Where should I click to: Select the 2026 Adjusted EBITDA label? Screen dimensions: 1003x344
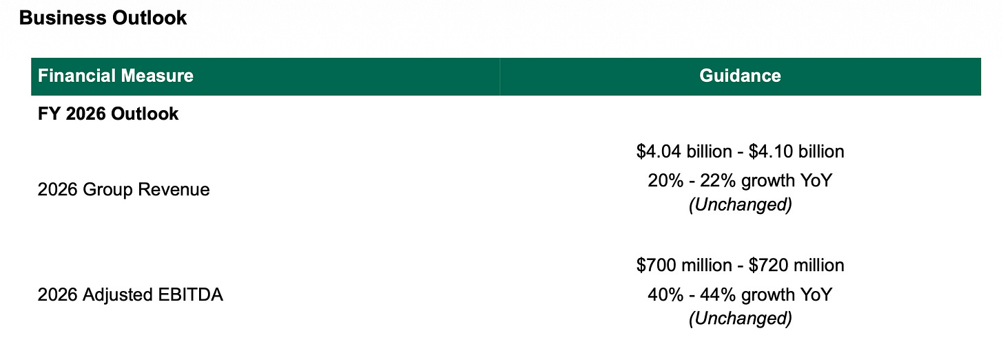[x=130, y=295]
